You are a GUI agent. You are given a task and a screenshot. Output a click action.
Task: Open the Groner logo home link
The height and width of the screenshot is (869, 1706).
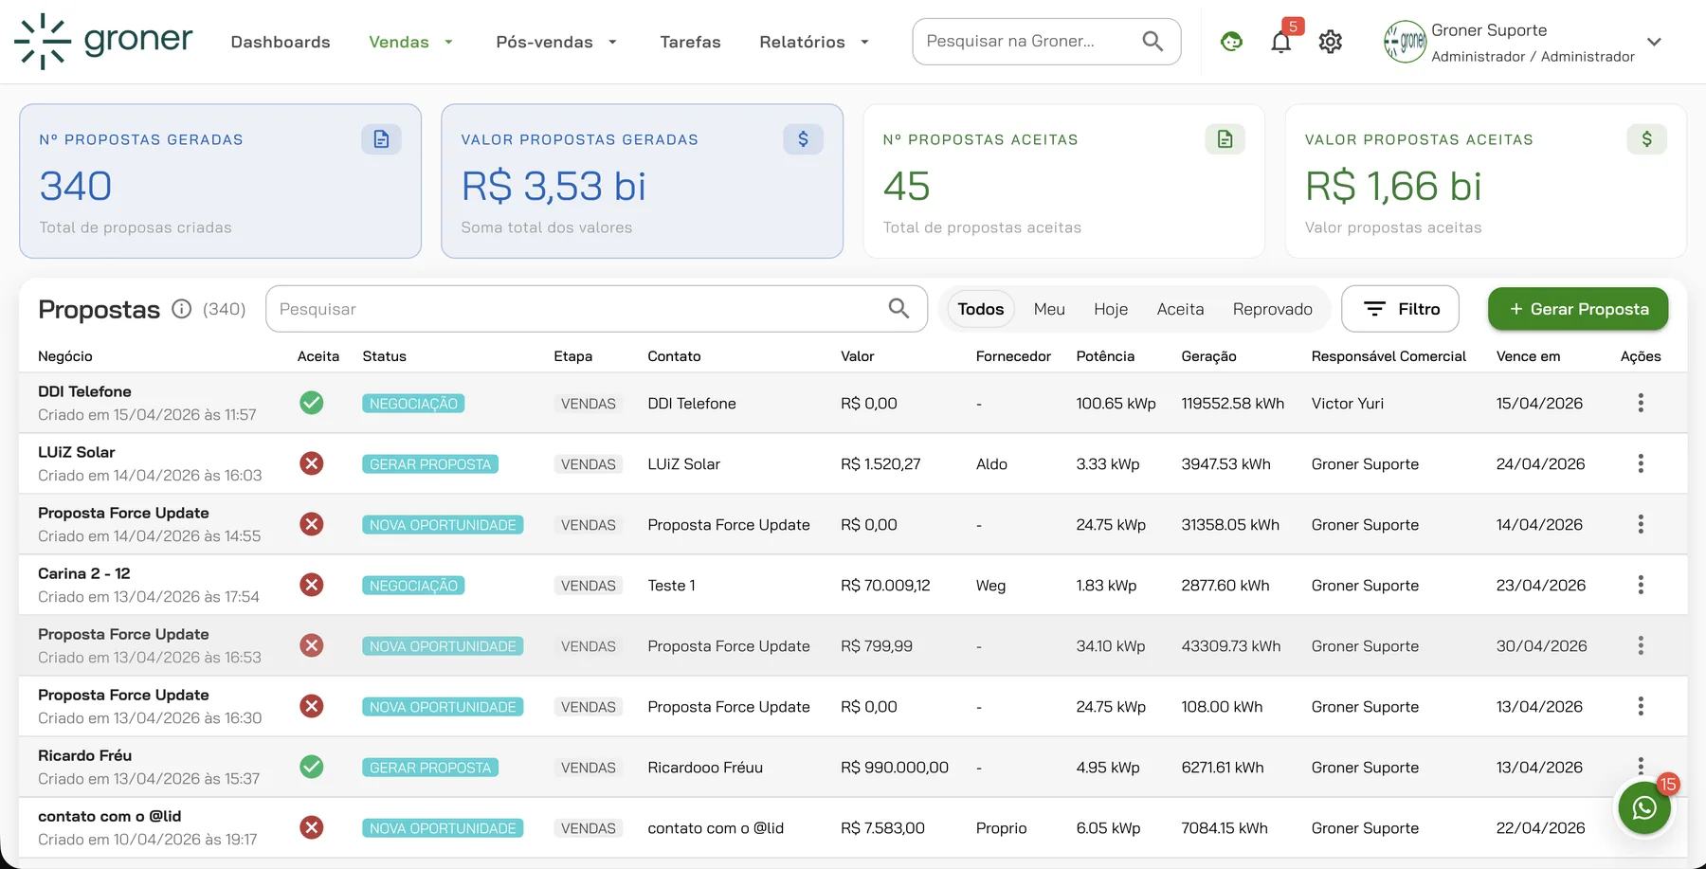[103, 42]
